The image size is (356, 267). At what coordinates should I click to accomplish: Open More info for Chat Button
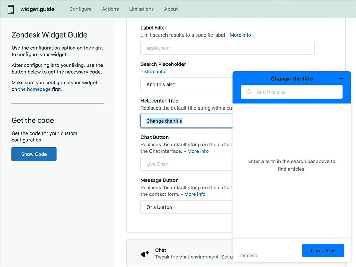tap(198, 151)
